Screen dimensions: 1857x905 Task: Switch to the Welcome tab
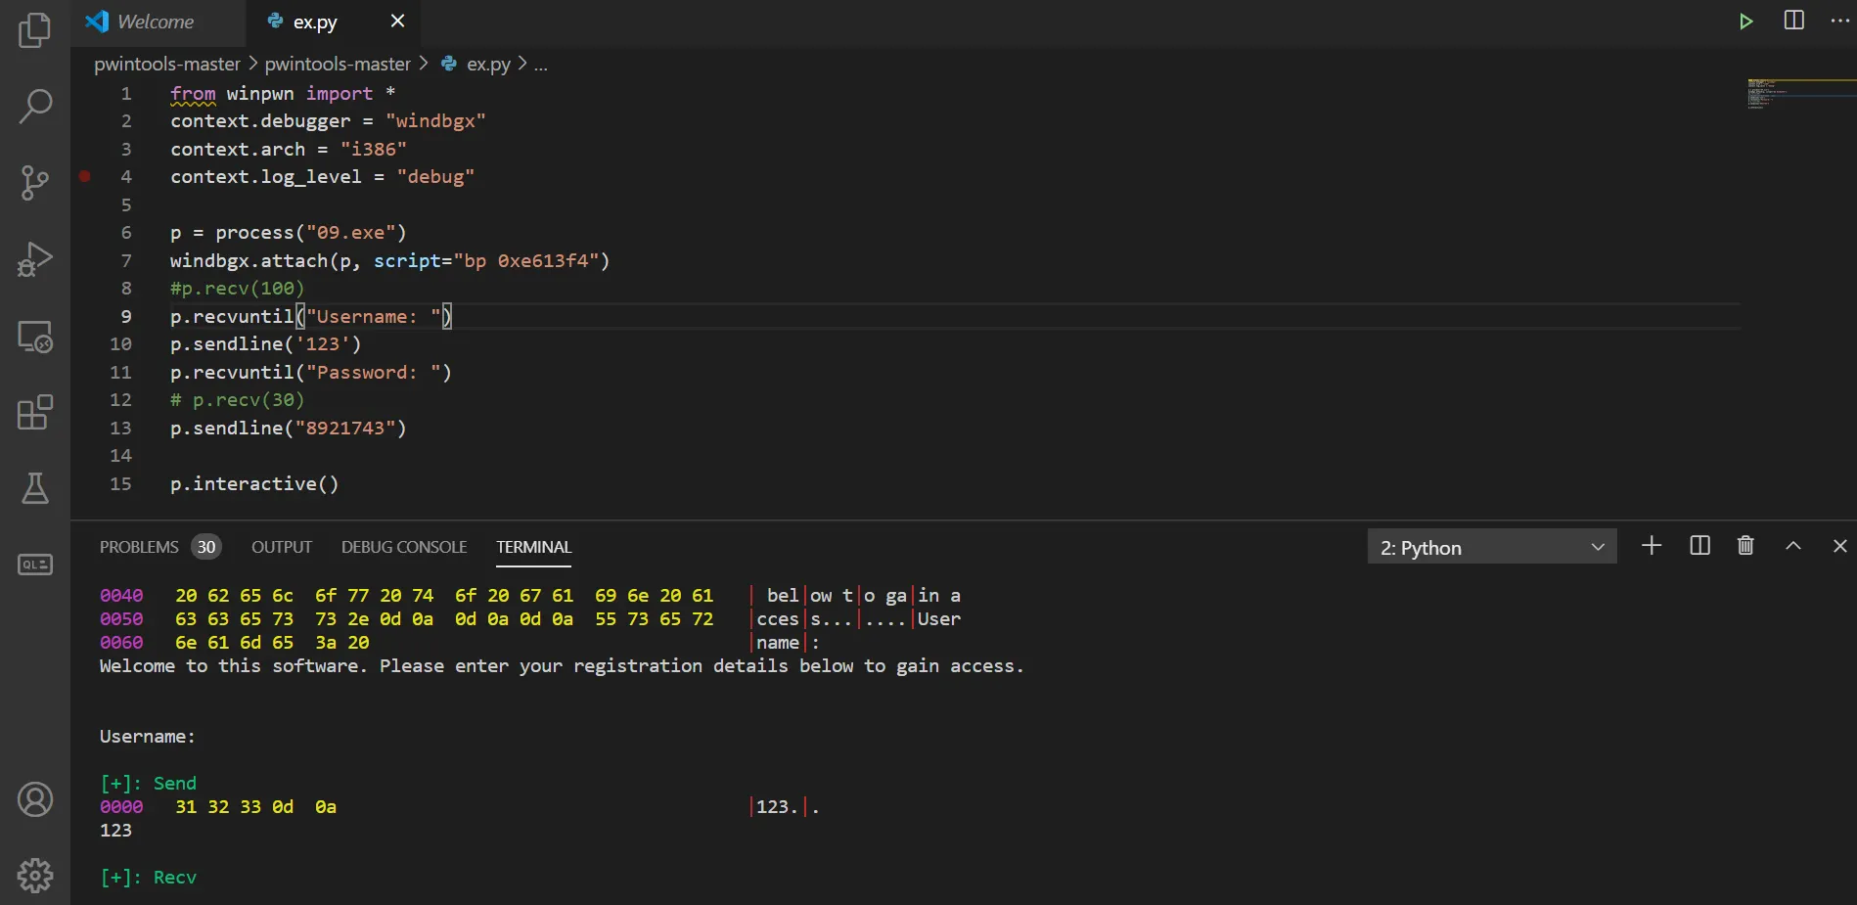pos(155,22)
